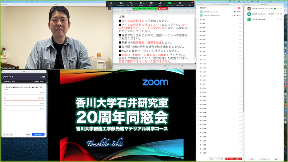Expand Room 1 in breakout list
Image resolution: width=288 pixels, height=162 pixels.
coord(199,19)
